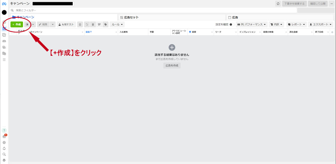Open the エクスポート dropdown
336x164 pixels.
click(321, 24)
